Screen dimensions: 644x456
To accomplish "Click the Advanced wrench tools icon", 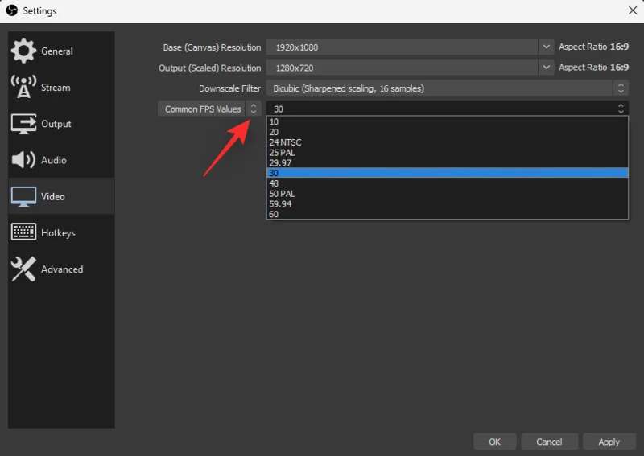I will (x=23, y=269).
